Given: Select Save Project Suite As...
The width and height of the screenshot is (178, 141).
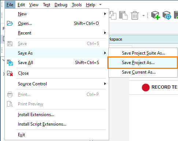Looking at the screenshot, I should click(x=143, y=53).
